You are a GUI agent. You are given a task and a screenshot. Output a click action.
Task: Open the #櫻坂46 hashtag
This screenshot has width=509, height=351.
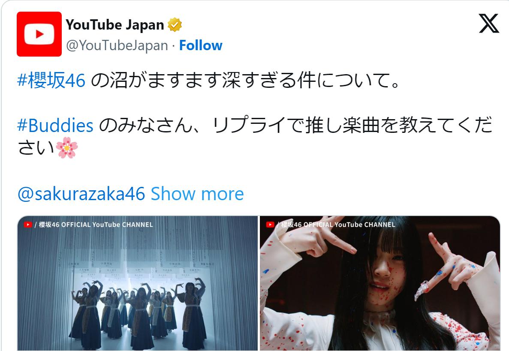pos(51,80)
